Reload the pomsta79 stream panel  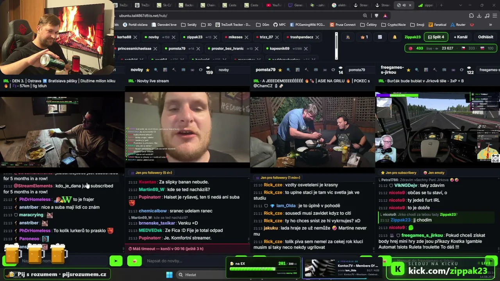(333, 70)
